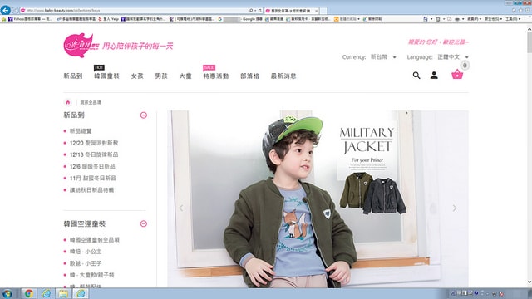This screenshot has height=299, width=532.
Task: Launch Chrome from the taskbar
Action: [x=29, y=293]
